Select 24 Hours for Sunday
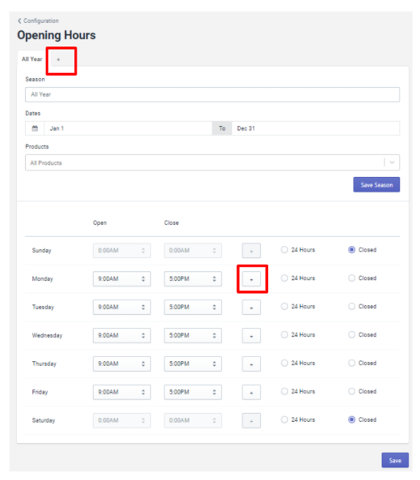This screenshot has width=420, height=480. point(284,250)
